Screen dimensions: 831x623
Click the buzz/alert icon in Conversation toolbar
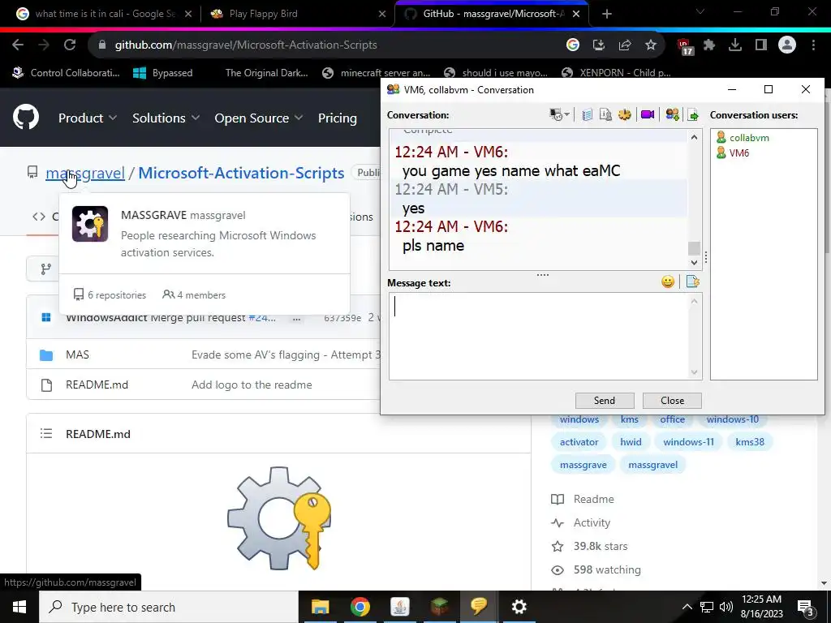625,114
